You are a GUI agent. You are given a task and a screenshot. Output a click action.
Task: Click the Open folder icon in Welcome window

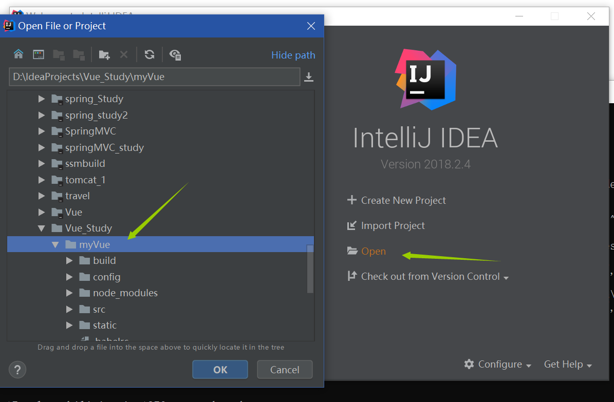352,251
